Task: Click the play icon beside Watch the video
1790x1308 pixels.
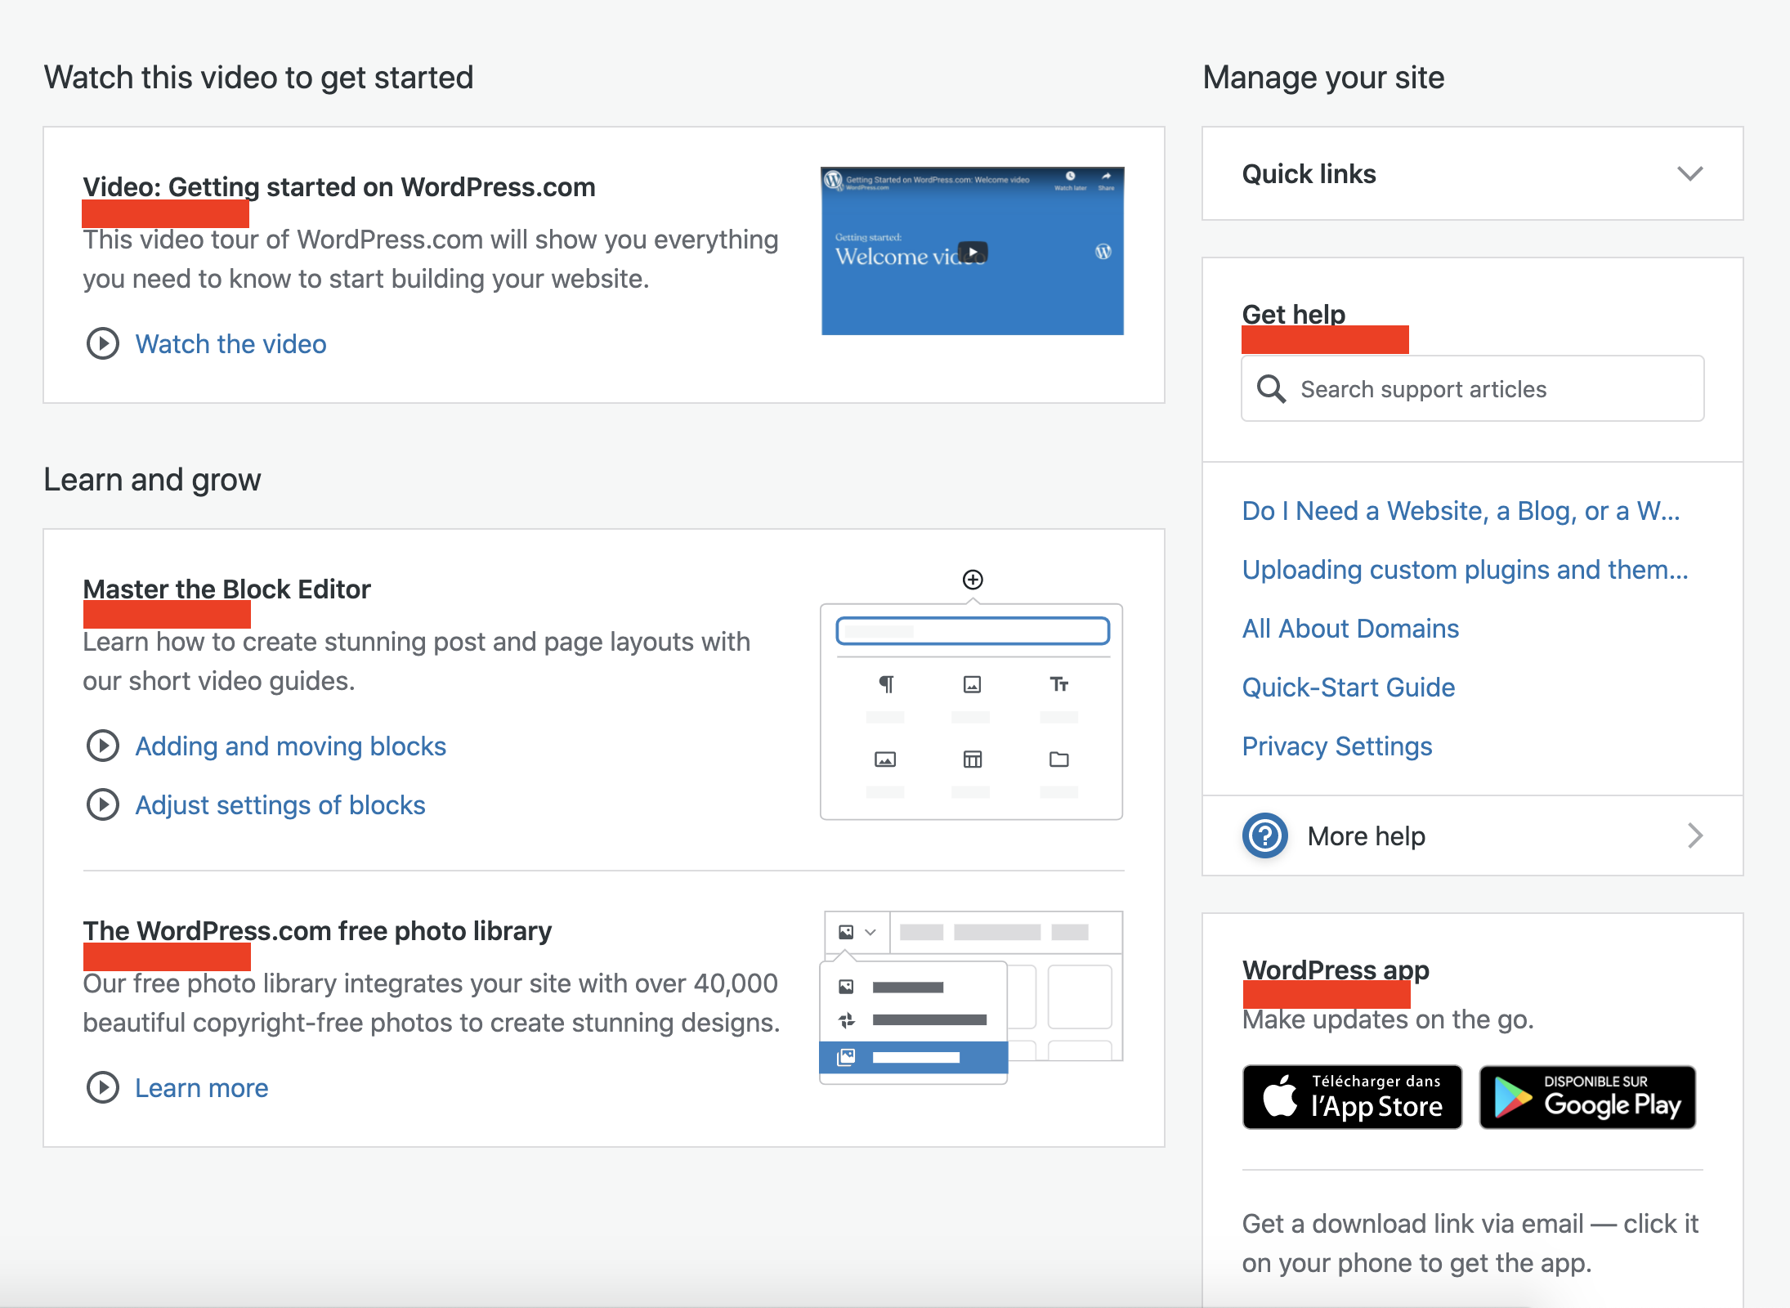Action: point(103,344)
